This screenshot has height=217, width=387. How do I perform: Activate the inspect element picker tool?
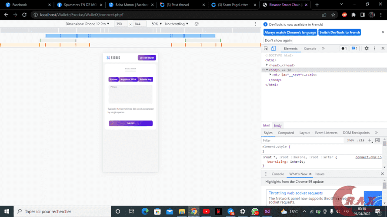point(266,49)
